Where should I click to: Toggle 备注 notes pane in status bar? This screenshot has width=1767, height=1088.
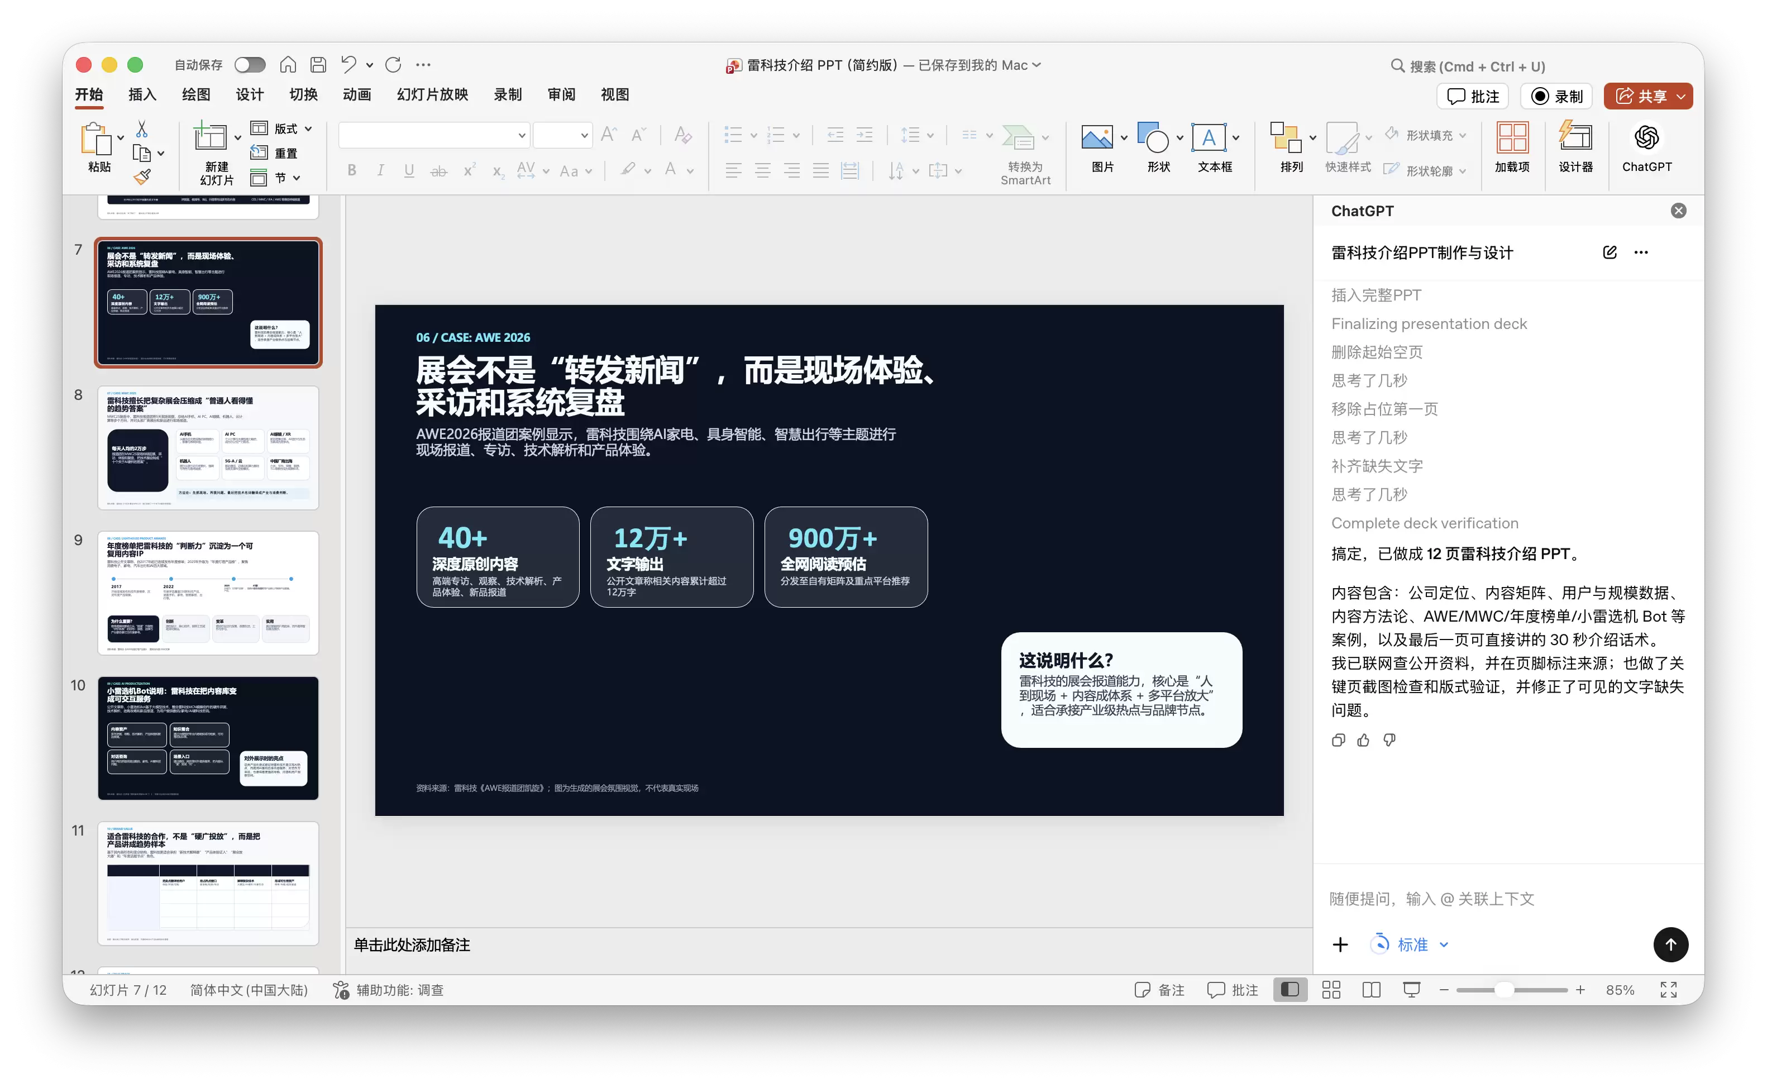[1158, 989]
